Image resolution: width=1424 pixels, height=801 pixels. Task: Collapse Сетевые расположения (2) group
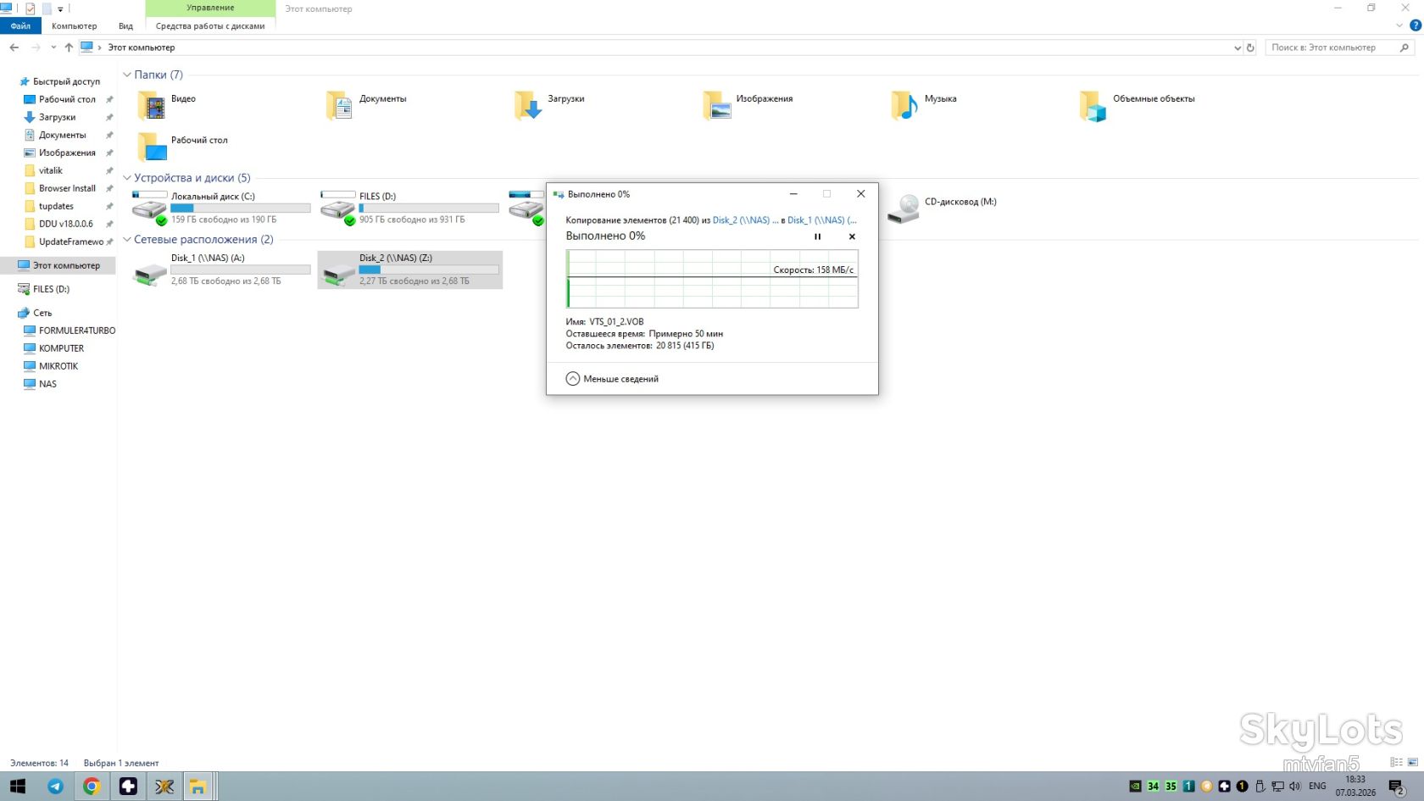click(127, 240)
